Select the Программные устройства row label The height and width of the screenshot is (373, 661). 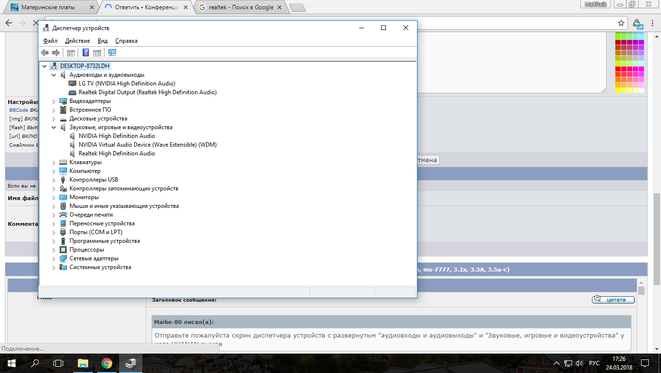pos(104,241)
